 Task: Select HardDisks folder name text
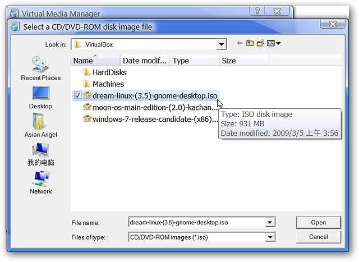109,72
